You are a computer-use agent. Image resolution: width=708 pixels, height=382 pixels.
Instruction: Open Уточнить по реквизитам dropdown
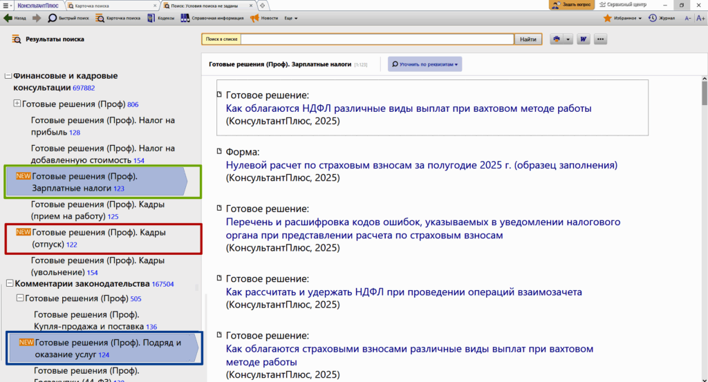click(x=425, y=64)
